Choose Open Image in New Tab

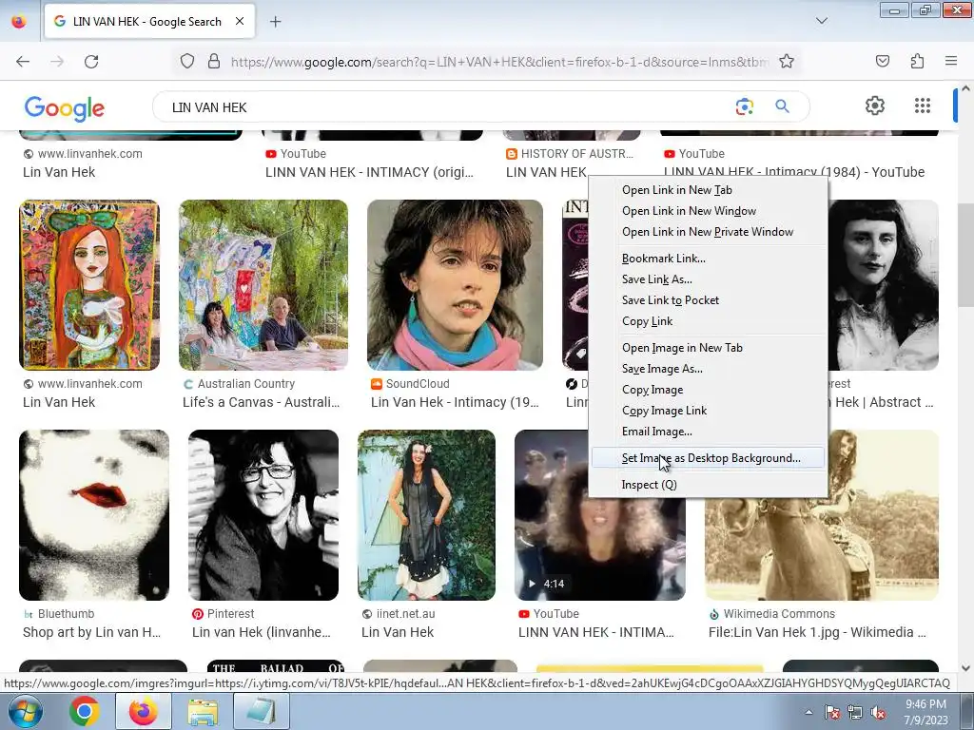(x=708, y=348)
